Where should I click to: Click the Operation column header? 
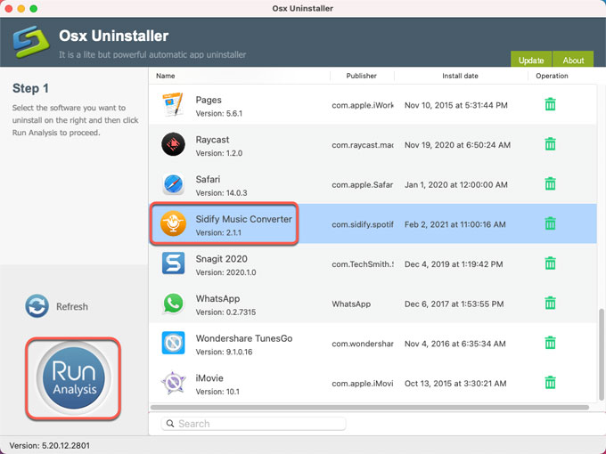552,76
